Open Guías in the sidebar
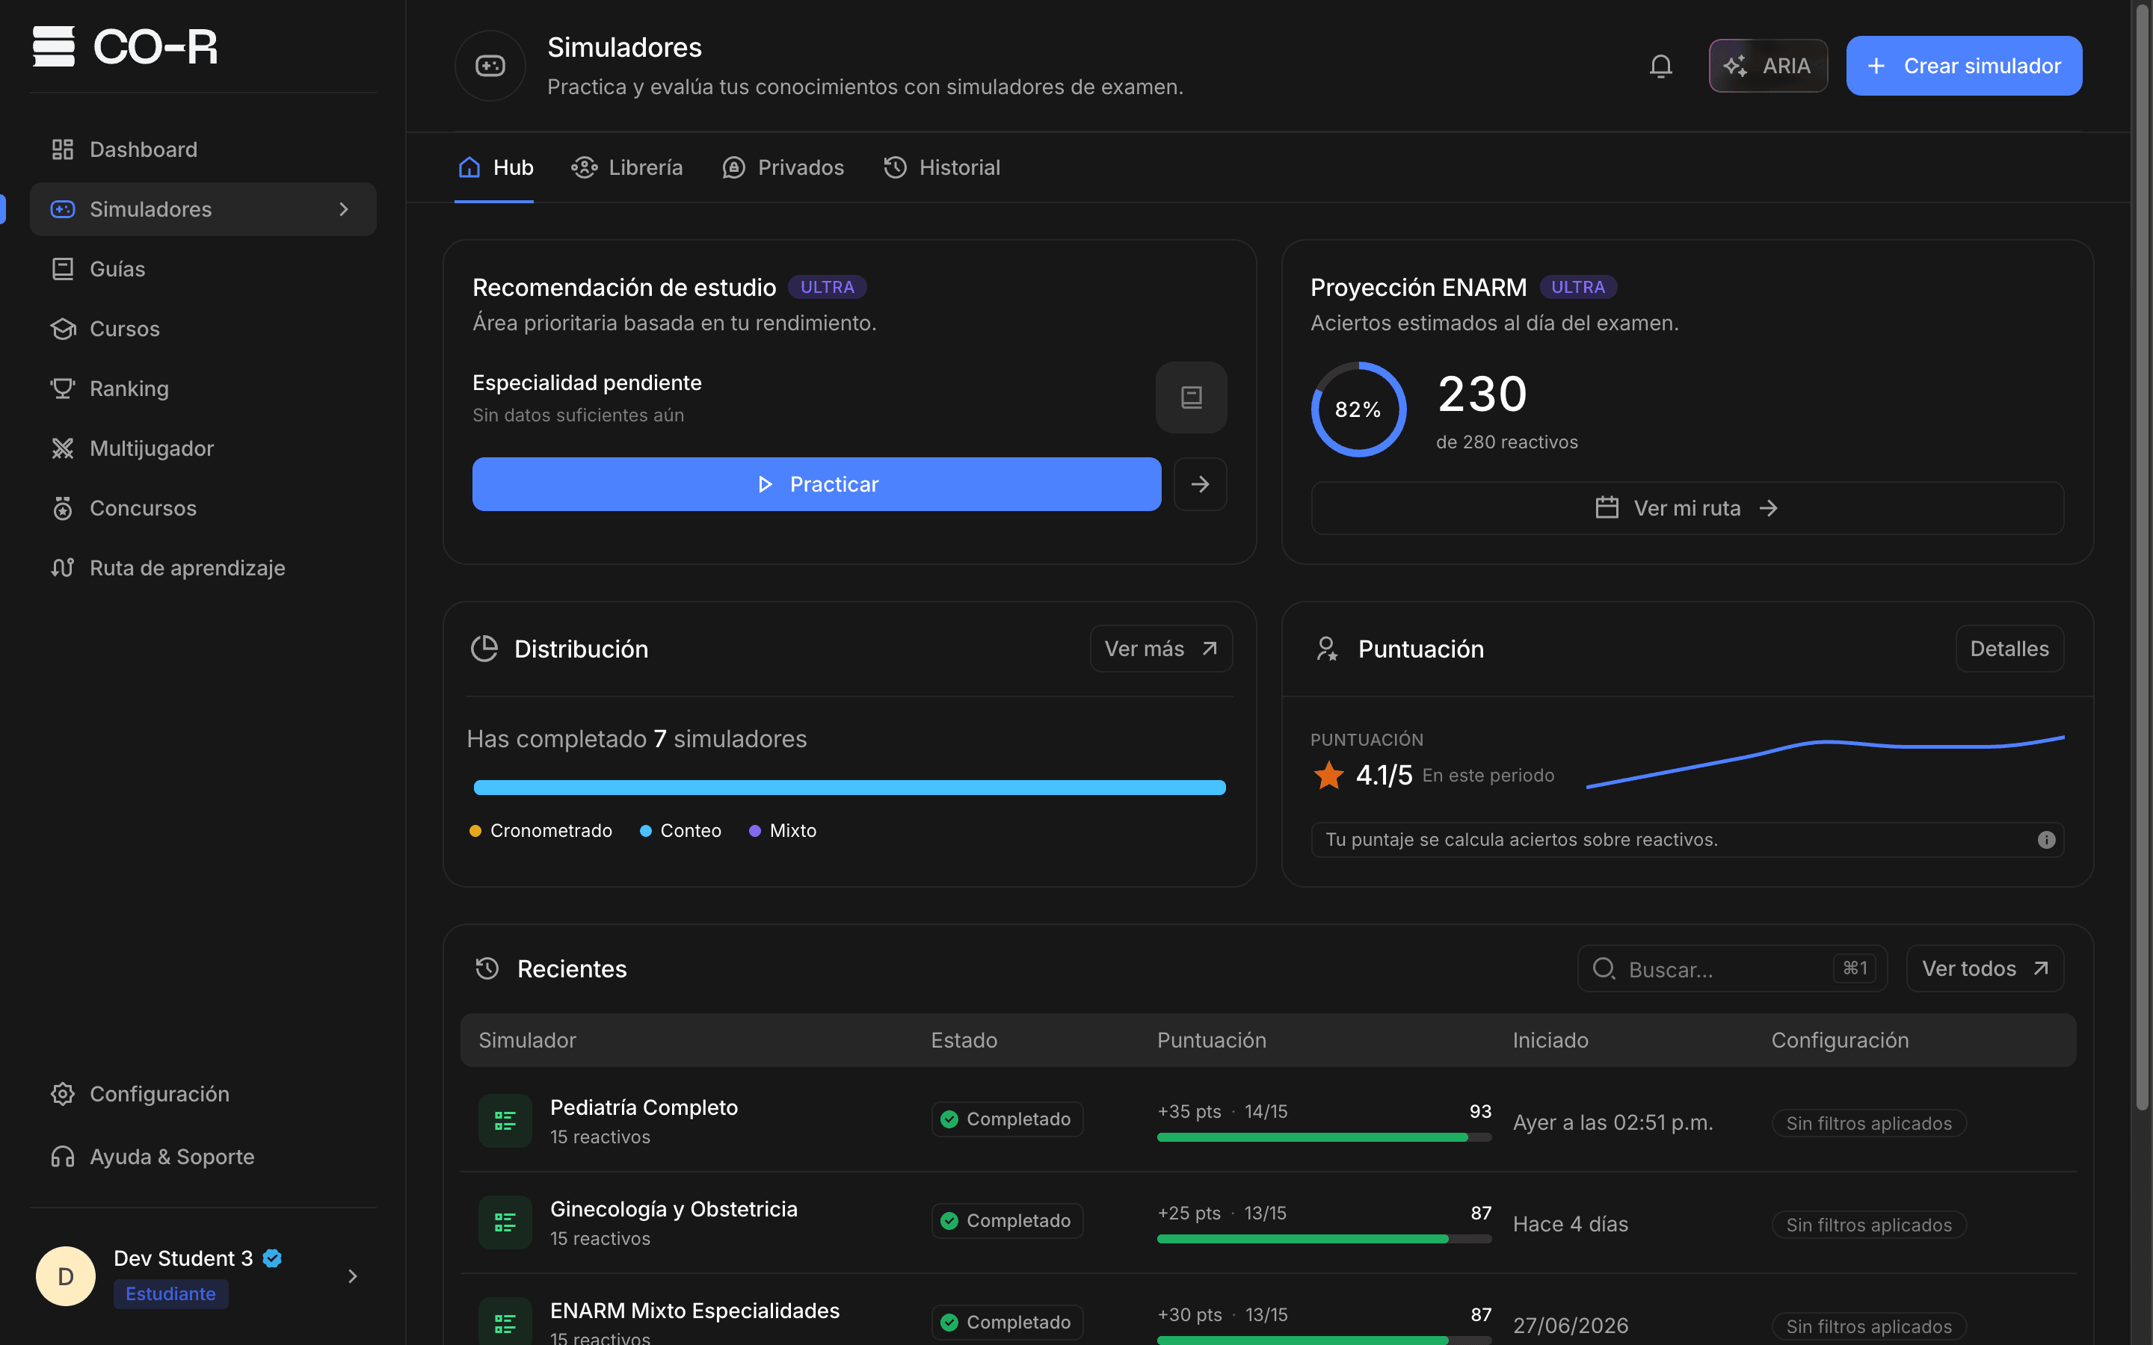The height and width of the screenshot is (1345, 2153). (203, 269)
